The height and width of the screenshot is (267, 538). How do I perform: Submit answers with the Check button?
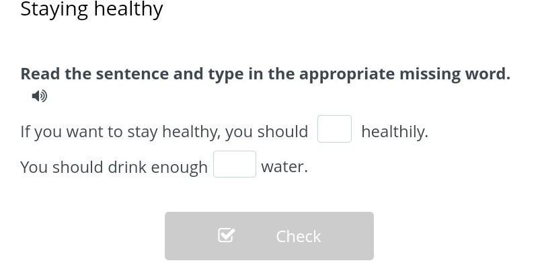270,236
